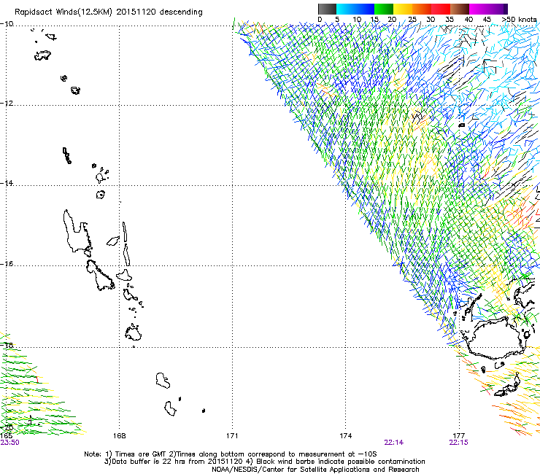This screenshot has width=540, height=474.
Task: Click the '168' longitude label
Action: (119, 436)
